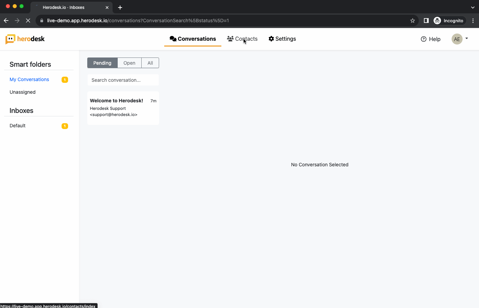Open the Chrome three-dot menu
The height and width of the screenshot is (308, 479).
473,21
